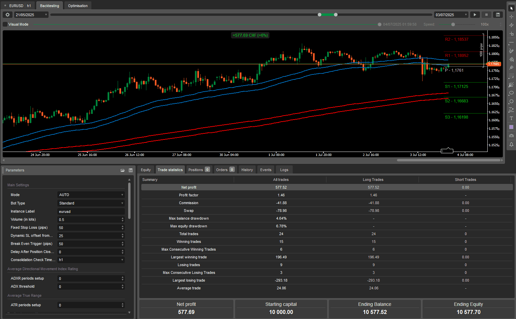The height and width of the screenshot is (319, 516).
Task: Select the text annotation tool
Action: (511, 118)
